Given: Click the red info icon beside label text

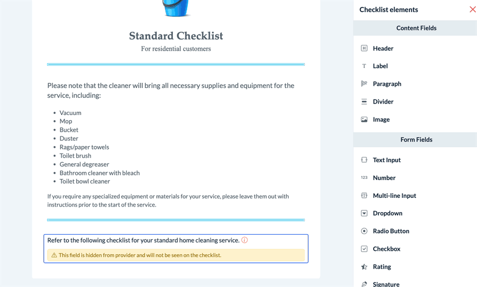Looking at the screenshot, I should pos(245,240).
